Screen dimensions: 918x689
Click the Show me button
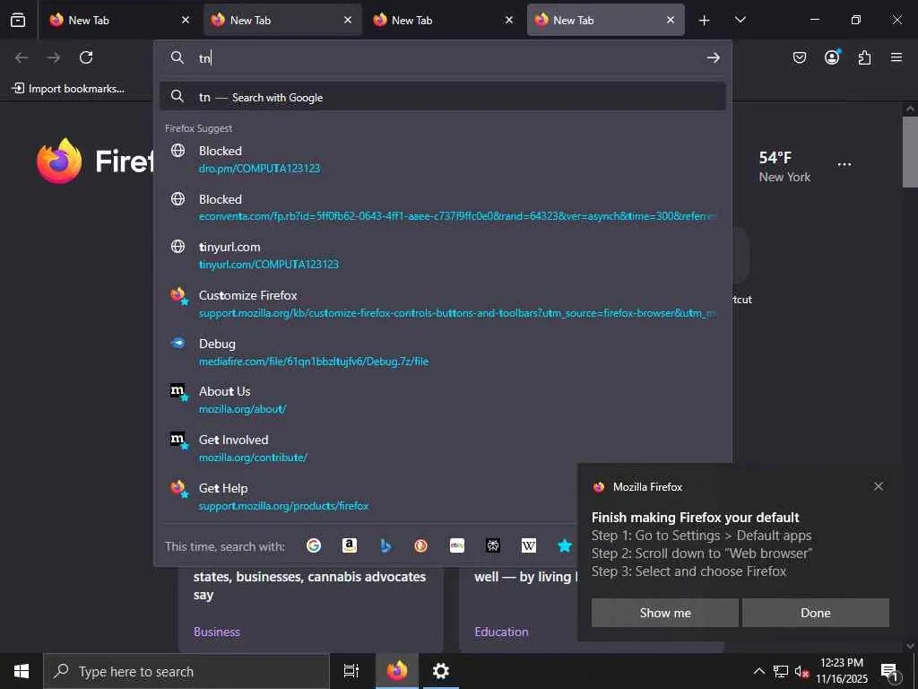(665, 613)
